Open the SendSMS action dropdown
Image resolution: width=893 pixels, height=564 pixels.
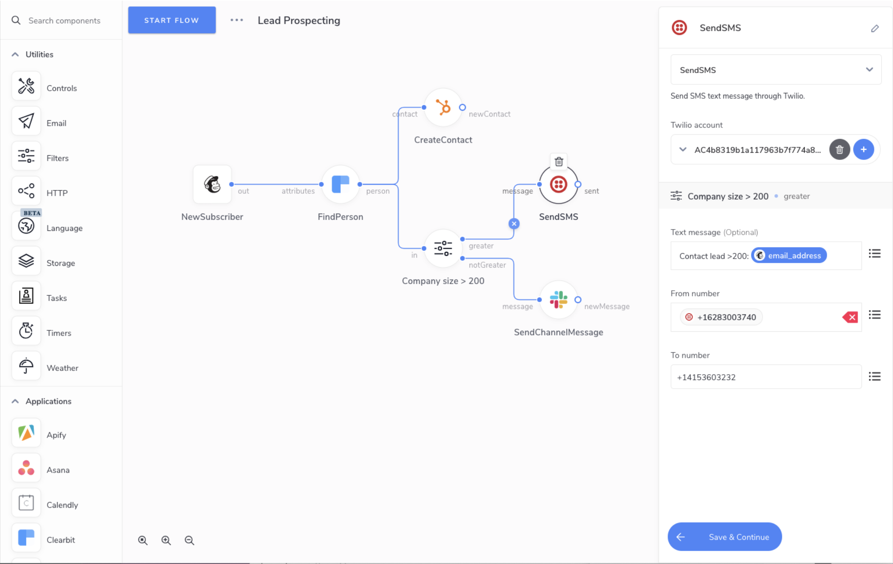(x=776, y=70)
